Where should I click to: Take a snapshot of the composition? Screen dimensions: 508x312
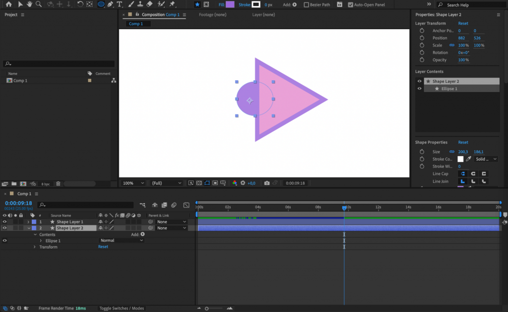point(267,183)
